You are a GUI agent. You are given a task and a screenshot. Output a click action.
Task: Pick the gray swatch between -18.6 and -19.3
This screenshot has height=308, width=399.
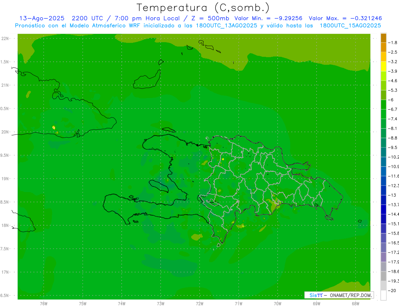tap(383, 276)
